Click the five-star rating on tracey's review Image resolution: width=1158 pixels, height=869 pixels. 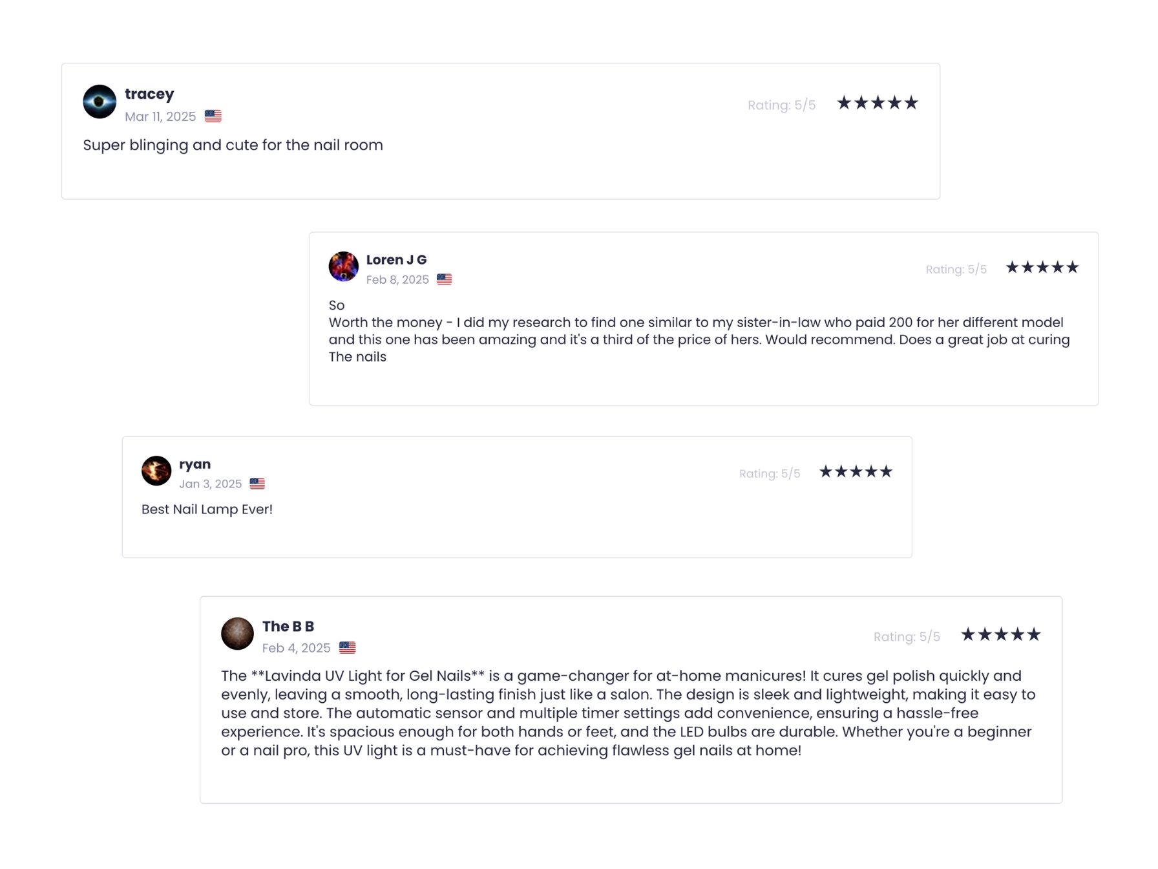(877, 103)
